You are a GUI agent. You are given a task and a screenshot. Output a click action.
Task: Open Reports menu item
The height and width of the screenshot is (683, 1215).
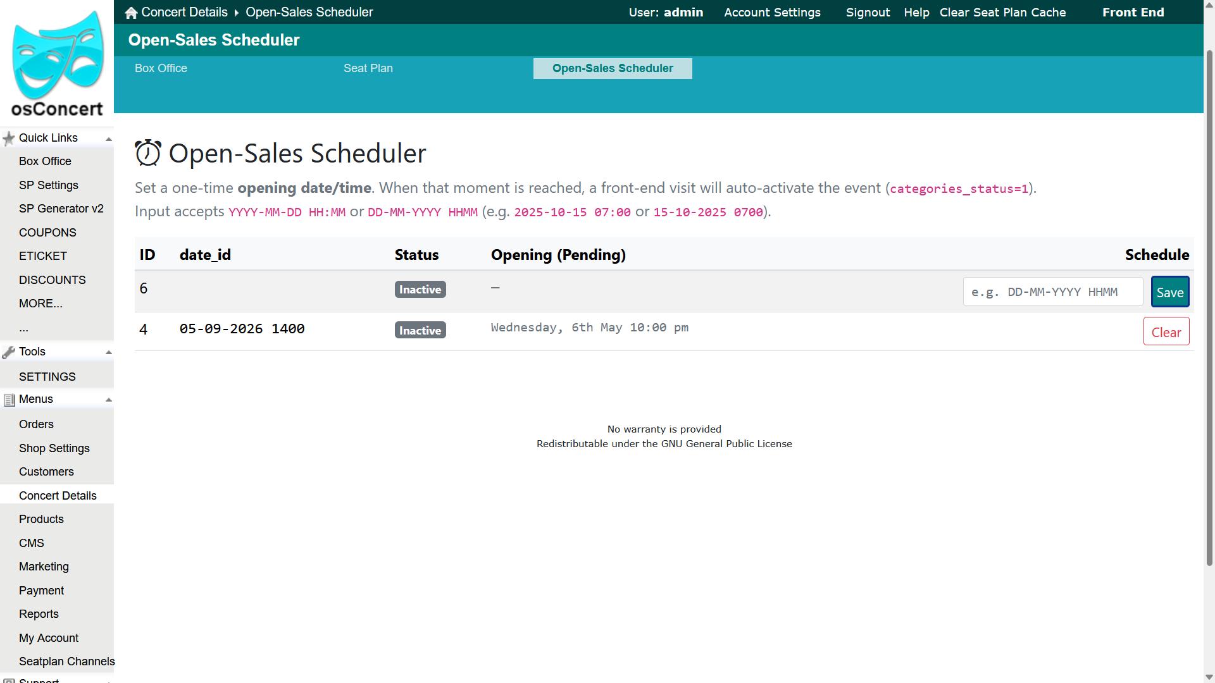click(x=39, y=614)
